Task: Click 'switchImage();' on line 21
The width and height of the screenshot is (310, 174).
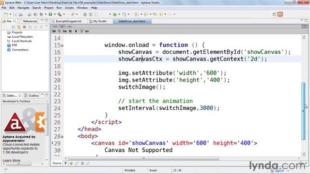Action: point(142,87)
